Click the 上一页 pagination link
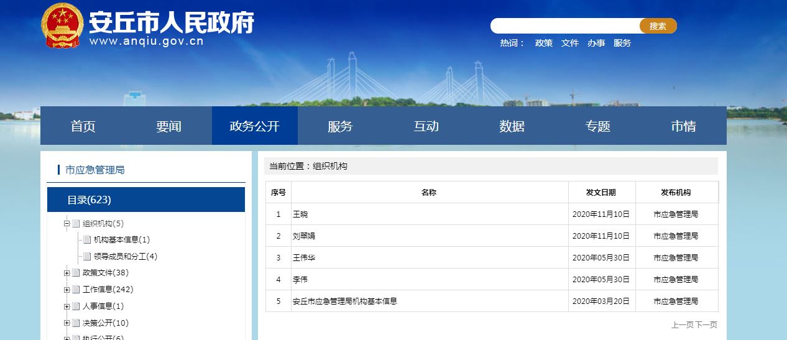Viewport: 787px width, 340px height. 682,325
